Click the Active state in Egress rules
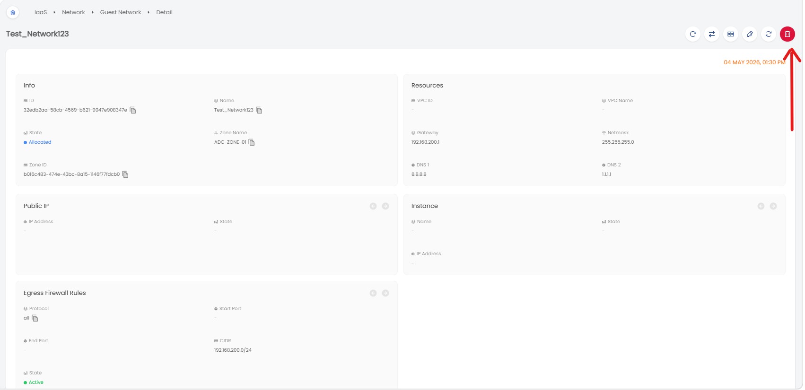Screen dimensions: 805x390 click(x=36, y=382)
